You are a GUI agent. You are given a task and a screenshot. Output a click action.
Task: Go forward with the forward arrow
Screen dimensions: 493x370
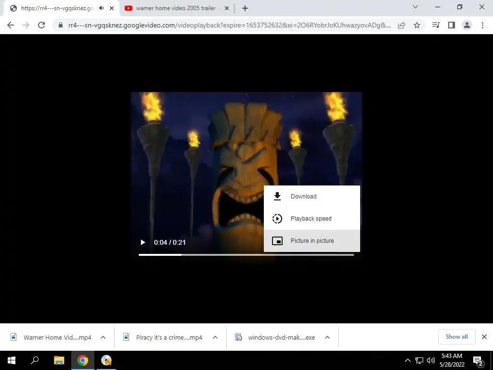(26, 25)
